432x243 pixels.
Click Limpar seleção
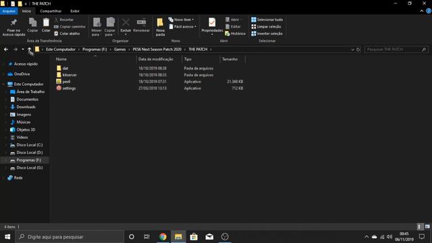click(x=266, y=27)
